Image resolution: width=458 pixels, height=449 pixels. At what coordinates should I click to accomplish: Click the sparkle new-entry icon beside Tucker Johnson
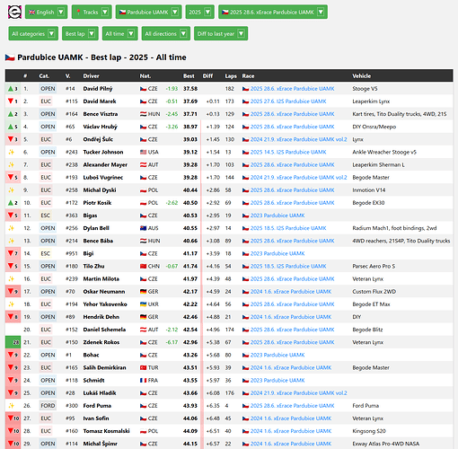point(12,152)
